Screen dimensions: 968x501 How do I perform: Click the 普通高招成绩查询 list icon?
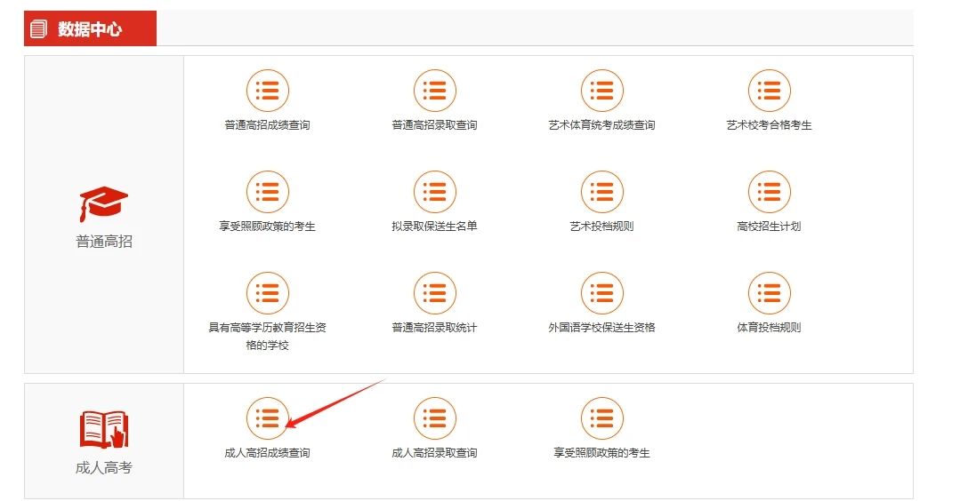click(268, 91)
